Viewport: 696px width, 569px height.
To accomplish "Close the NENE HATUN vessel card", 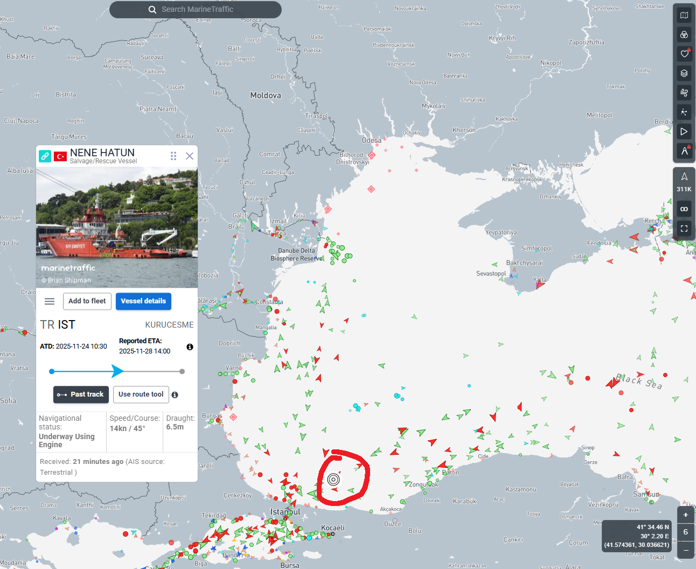I will coord(190,156).
